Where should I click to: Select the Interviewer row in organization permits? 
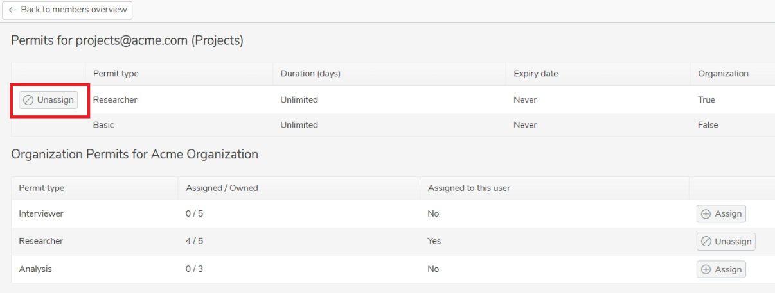(x=393, y=213)
